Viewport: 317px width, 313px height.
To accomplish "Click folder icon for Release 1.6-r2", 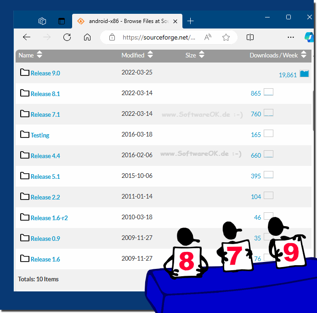I will [25, 217].
